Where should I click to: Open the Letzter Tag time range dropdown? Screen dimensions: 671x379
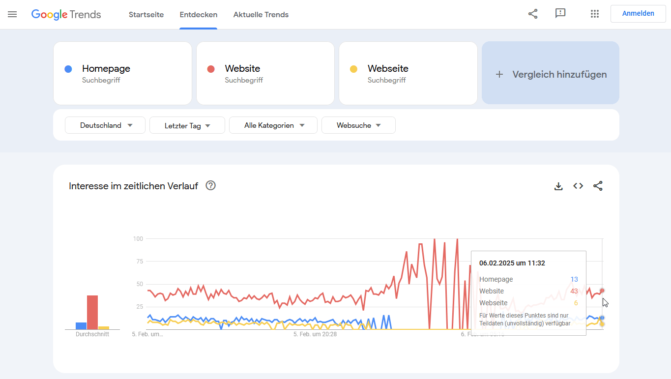coord(187,125)
